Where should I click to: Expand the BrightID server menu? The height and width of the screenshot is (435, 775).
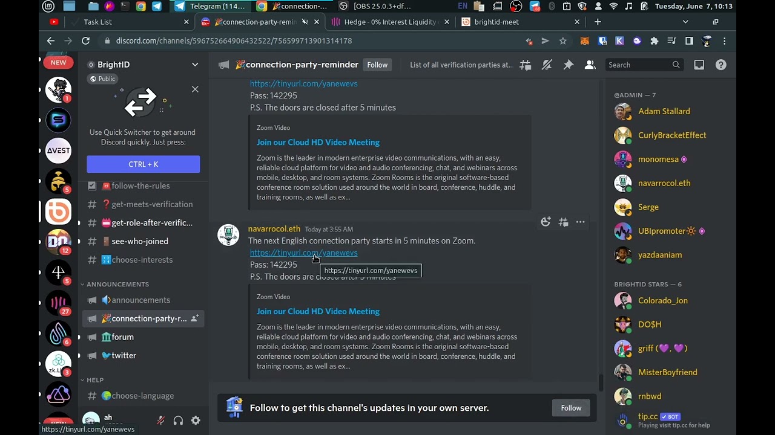pyautogui.click(x=195, y=65)
